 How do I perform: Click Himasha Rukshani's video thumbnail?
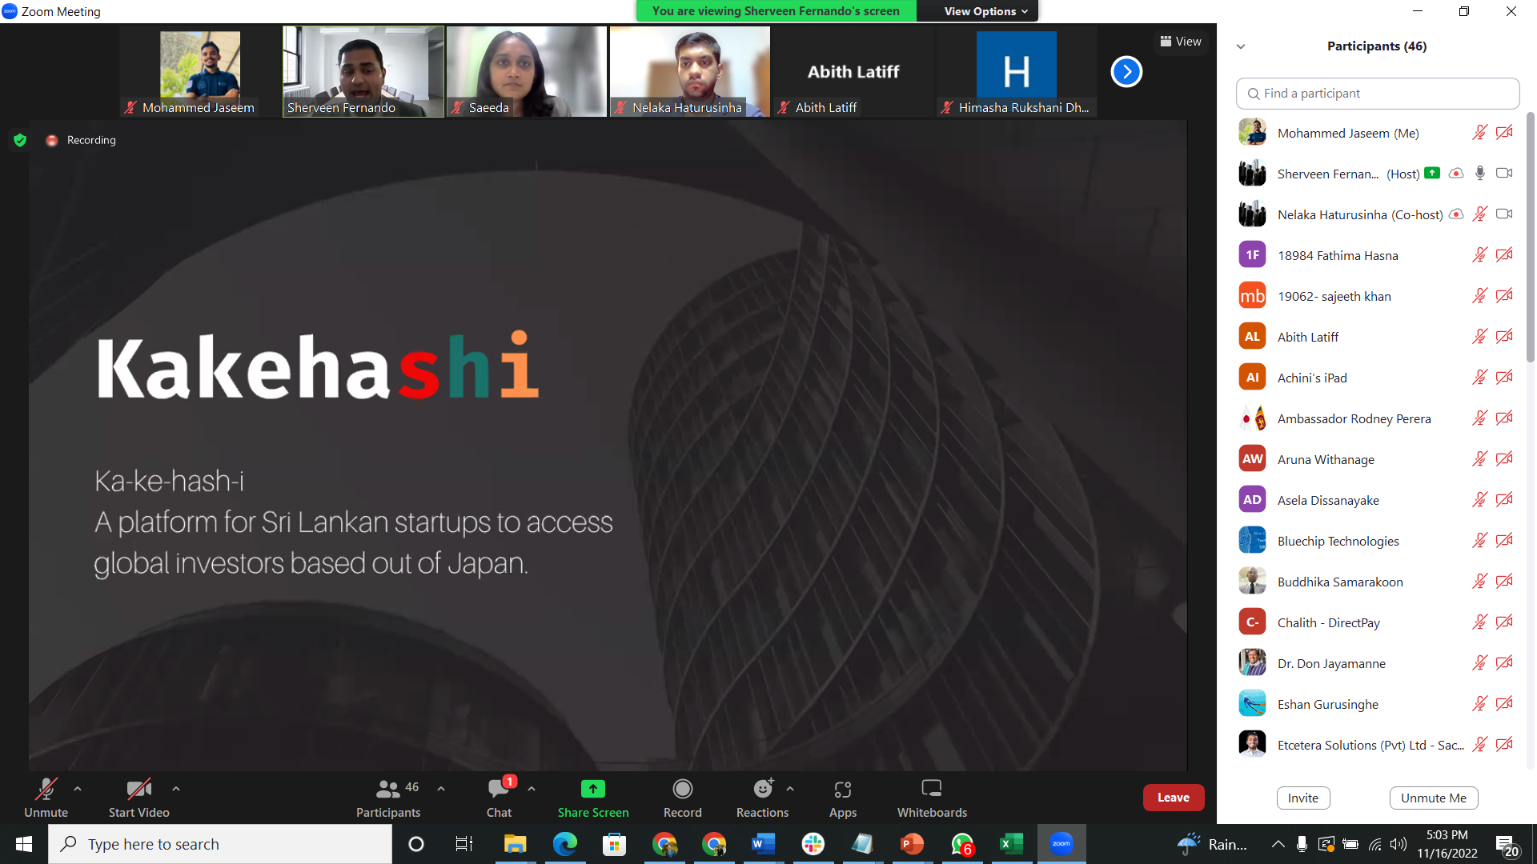(x=1017, y=72)
